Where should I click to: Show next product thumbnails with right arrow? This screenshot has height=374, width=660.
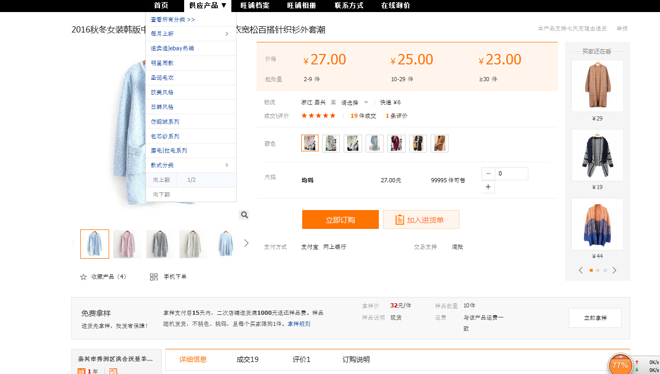pyautogui.click(x=246, y=243)
